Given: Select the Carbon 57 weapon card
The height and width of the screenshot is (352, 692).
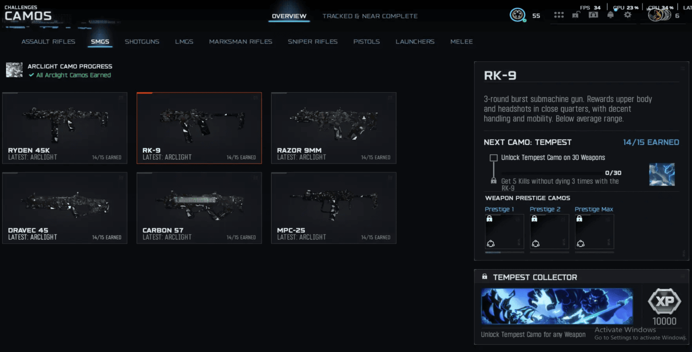Looking at the screenshot, I should click(199, 208).
